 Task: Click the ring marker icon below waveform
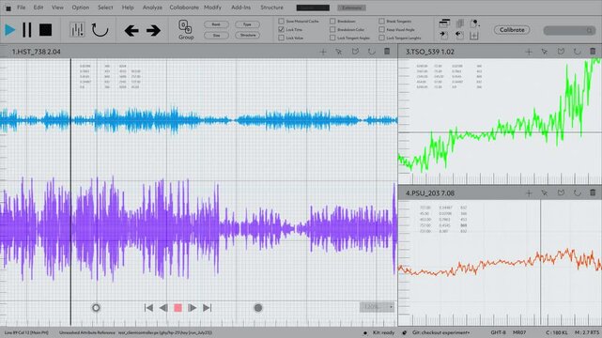pos(96,308)
